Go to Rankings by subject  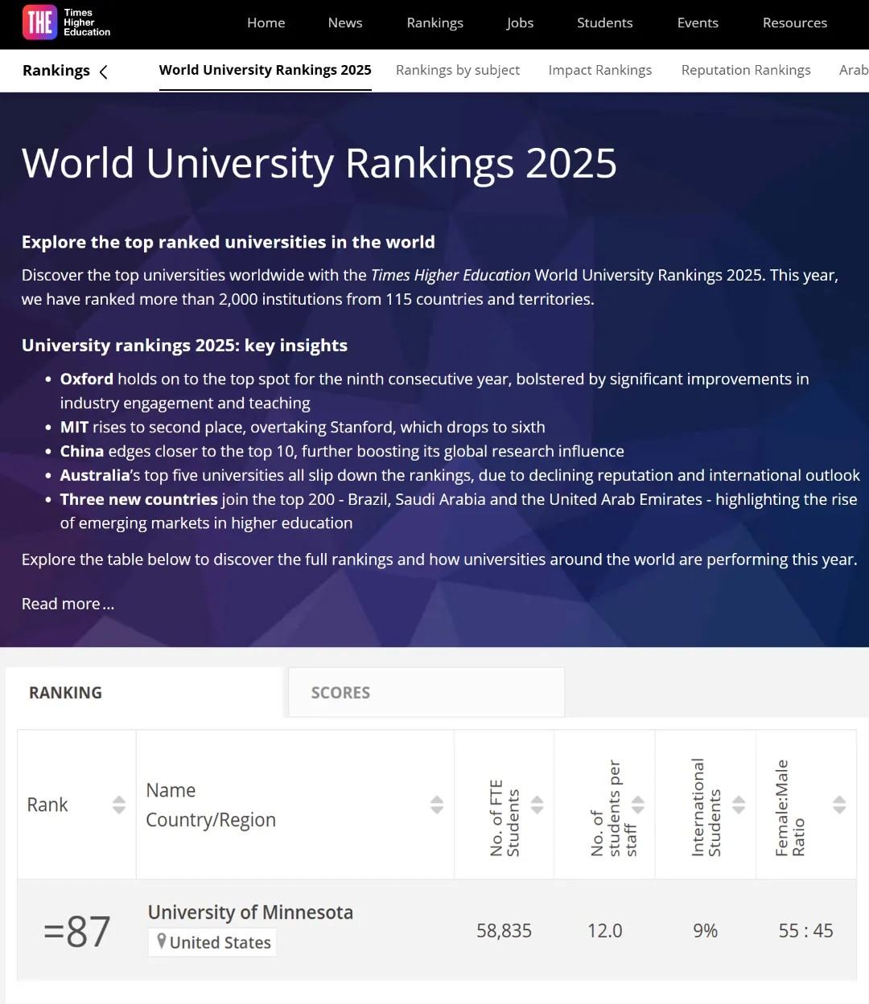458,70
